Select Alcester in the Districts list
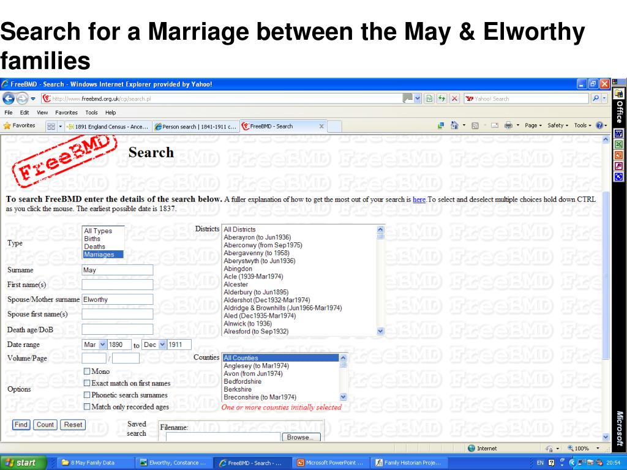The image size is (627, 470). click(299, 284)
